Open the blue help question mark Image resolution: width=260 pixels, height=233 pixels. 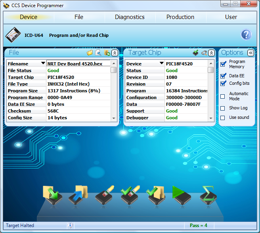click(x=246, y=35)
